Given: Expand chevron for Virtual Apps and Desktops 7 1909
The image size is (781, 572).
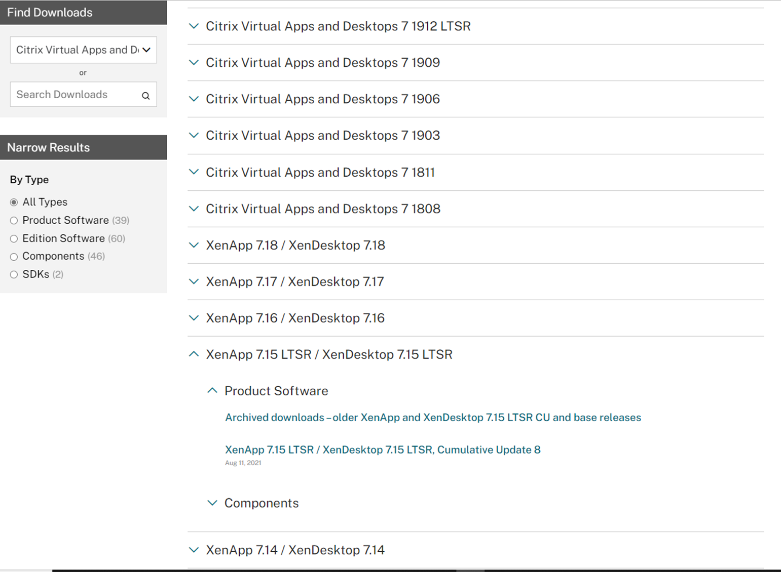Looking at the screenshot, I should [x=194, y=62].
